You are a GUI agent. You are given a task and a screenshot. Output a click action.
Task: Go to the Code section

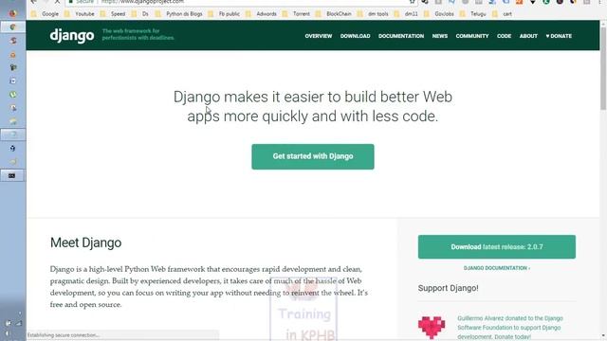pyautogui.click(x=504, y=36)
